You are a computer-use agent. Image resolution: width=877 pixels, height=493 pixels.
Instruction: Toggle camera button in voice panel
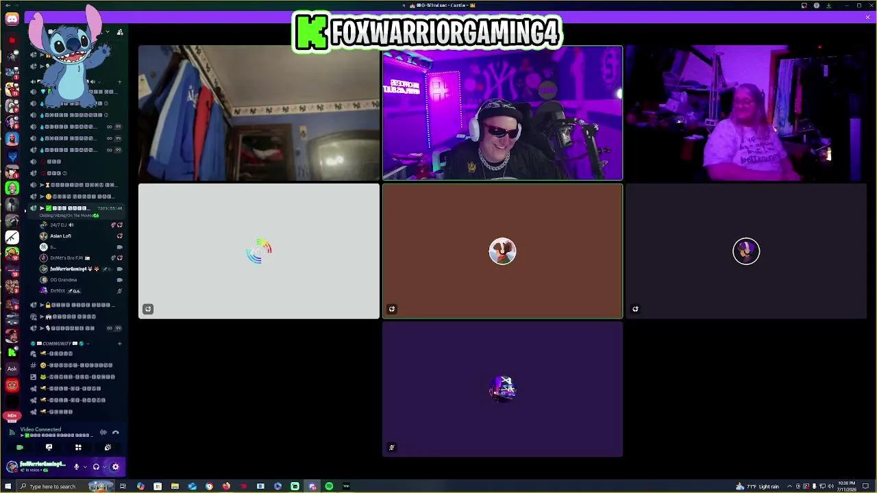pos(19,447)
